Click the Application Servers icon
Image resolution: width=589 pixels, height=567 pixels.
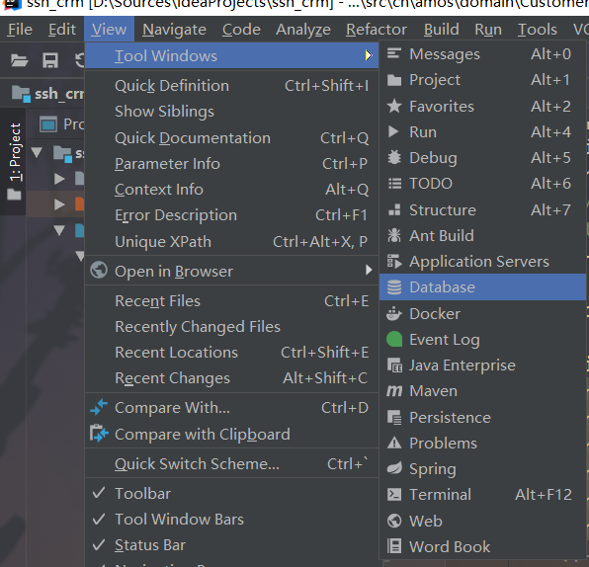[394, 262]
